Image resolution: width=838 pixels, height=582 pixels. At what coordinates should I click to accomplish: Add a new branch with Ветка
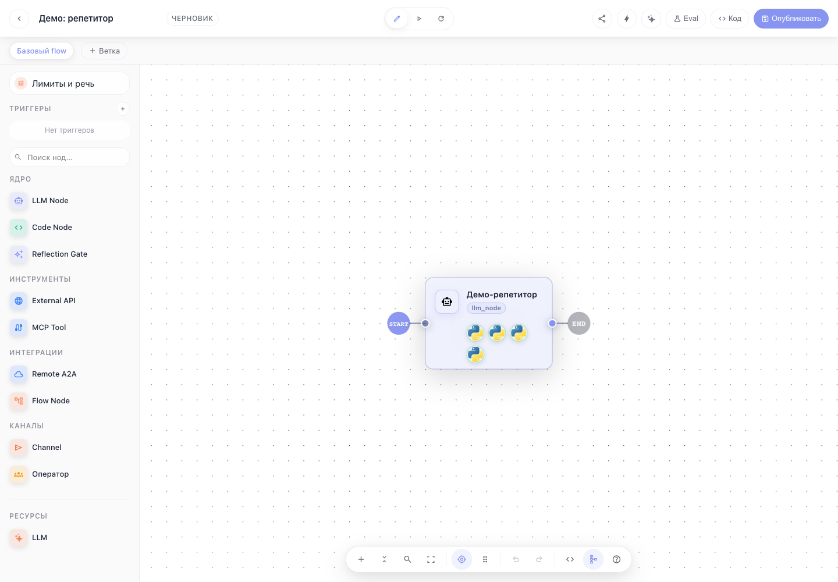click(104, 51)
